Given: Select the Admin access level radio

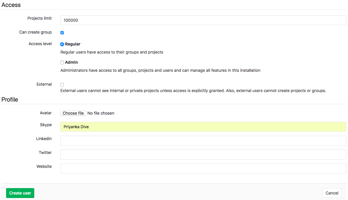Looking at the screenshot, I should (62, 63).
